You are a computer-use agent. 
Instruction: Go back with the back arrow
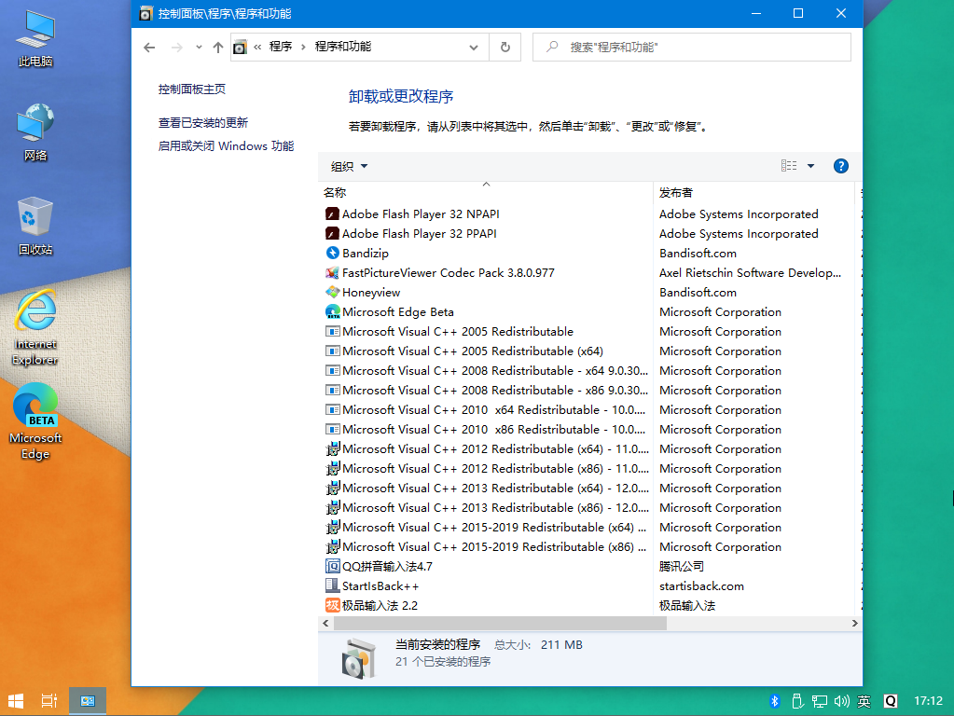tap(149, 47)
